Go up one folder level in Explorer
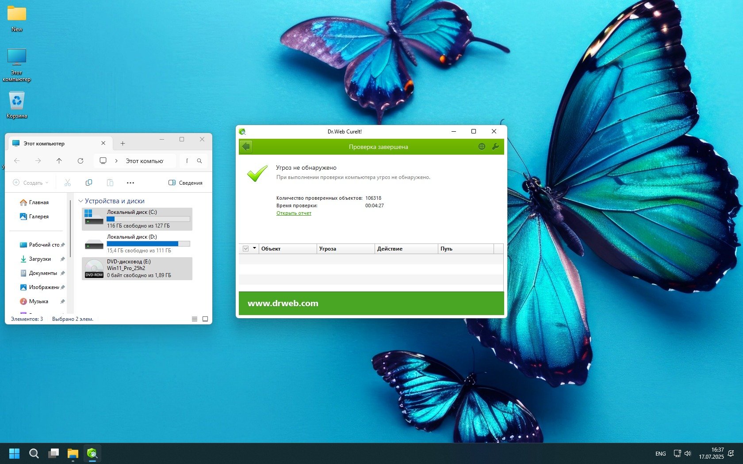The image size is (743, 464). click(x=59, y=161)
